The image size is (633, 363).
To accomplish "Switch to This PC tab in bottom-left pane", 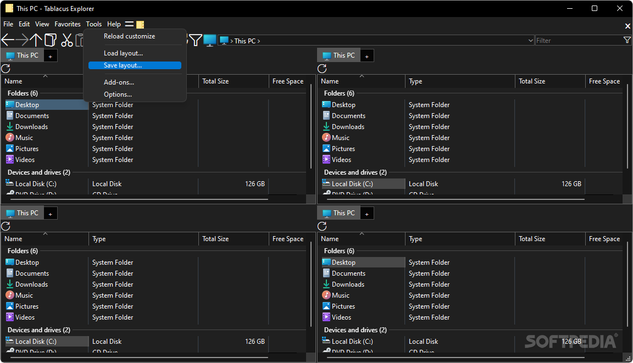I will 23,214.
